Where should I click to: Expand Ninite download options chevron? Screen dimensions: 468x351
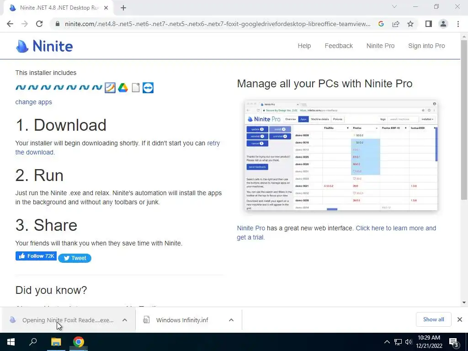tap(125, 320)
